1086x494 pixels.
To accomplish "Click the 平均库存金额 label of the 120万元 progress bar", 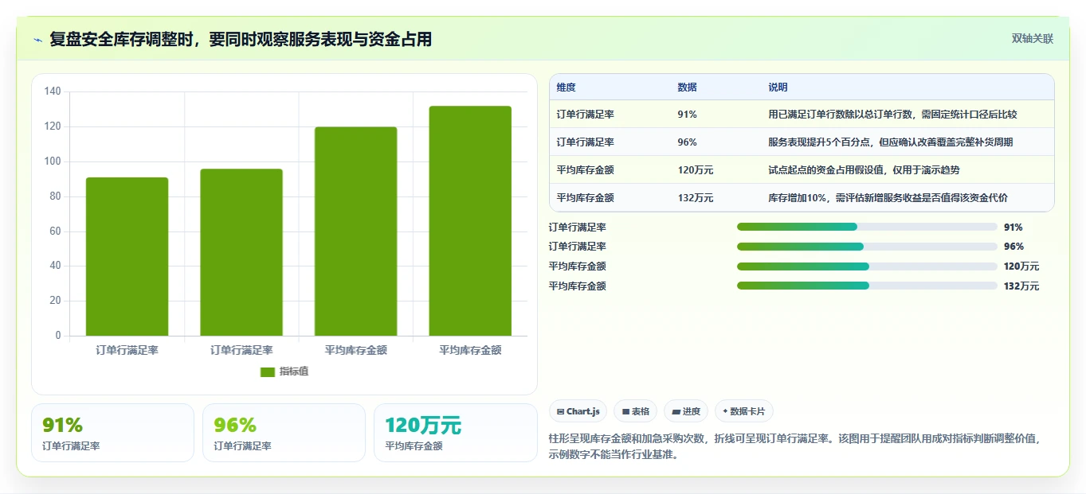I will click(578, 266).
